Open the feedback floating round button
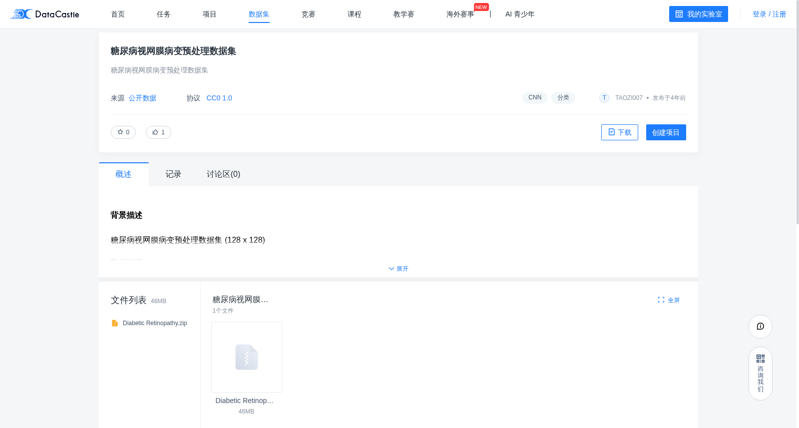The height and width of the screenshot is (428, 799). pos(761,327)
